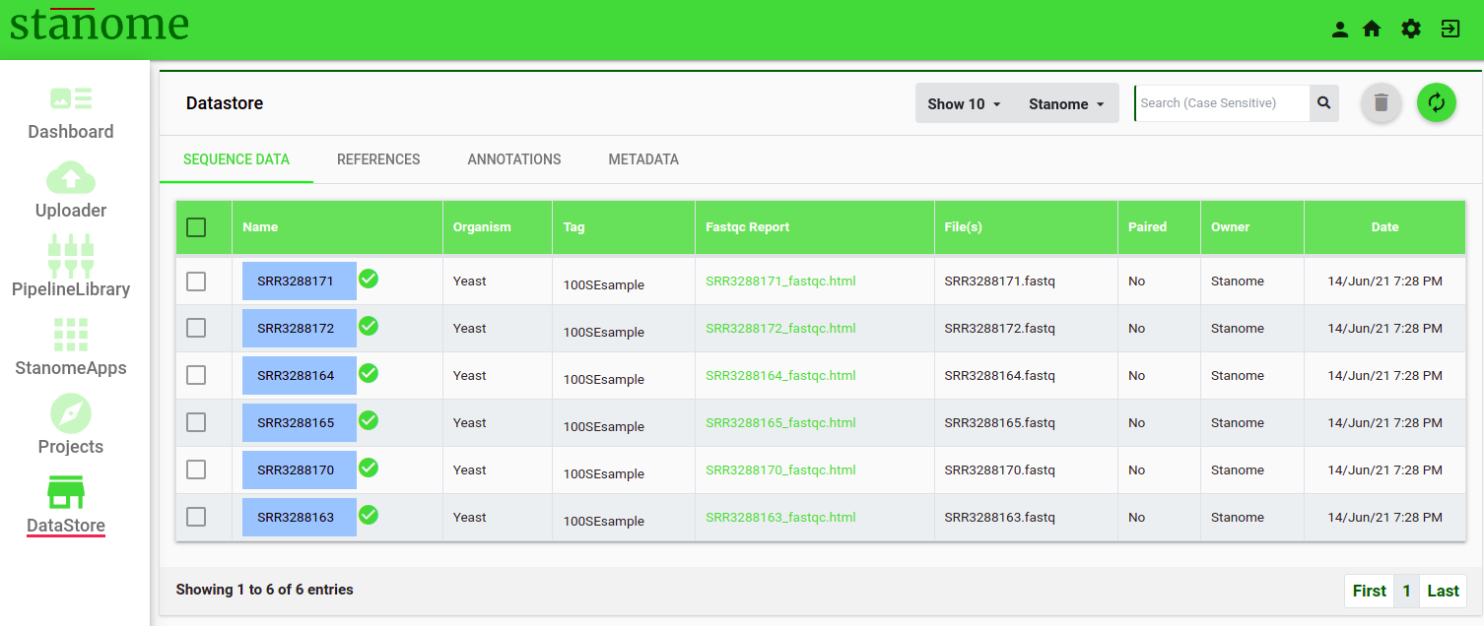Switch to Sequence Data tab

[236, 159]
